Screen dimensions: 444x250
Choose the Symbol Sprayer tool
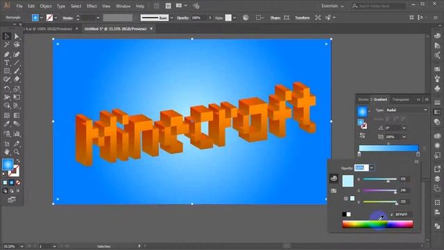point(7,133)
